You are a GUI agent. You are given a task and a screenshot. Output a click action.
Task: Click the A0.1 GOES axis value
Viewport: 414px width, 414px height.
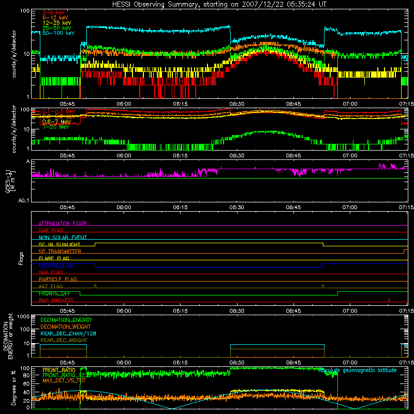point(24,200)
